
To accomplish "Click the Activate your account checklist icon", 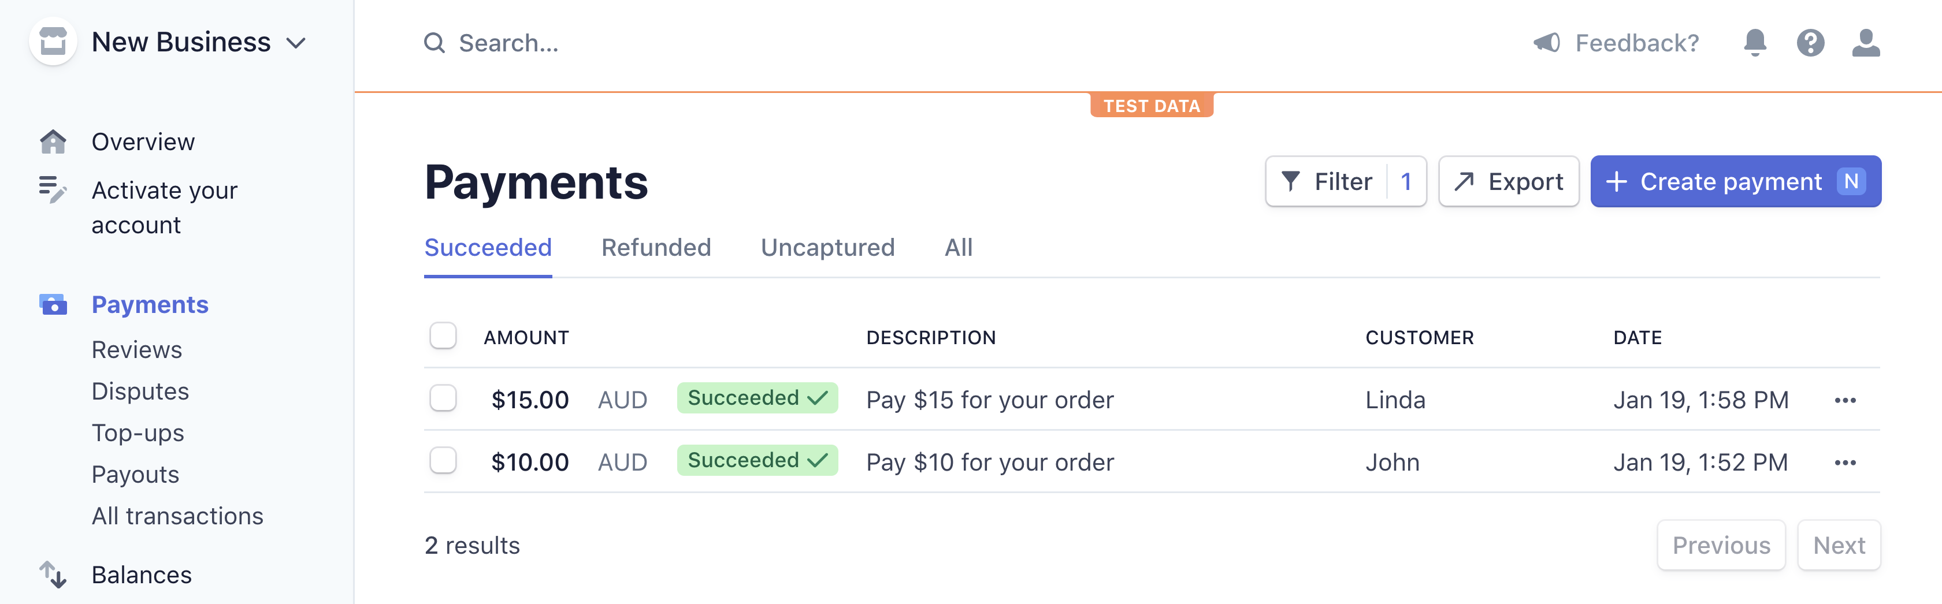I will tap(53, 190).
